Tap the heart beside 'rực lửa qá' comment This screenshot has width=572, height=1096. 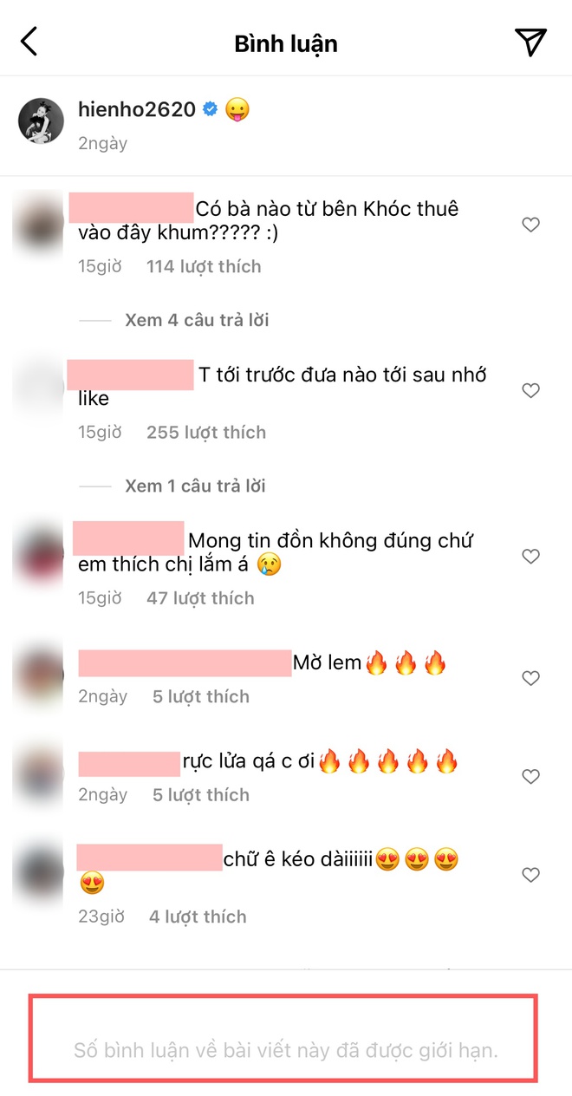(530, 776)
